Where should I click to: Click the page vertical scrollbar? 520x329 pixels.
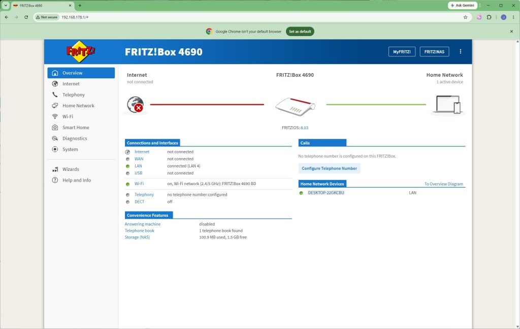[517, 184]
